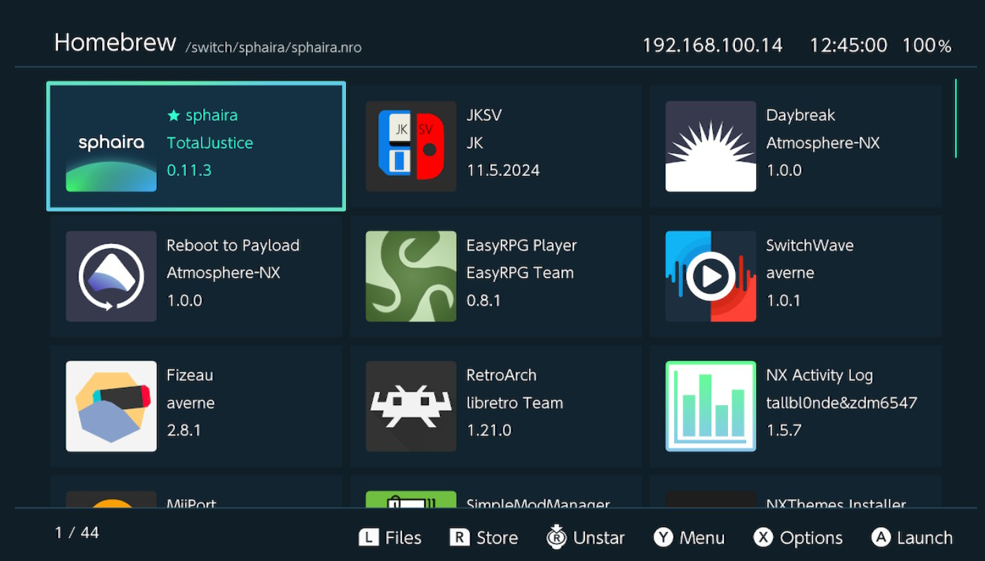Select the NX Activity Log chart icon

pos(710,406)
